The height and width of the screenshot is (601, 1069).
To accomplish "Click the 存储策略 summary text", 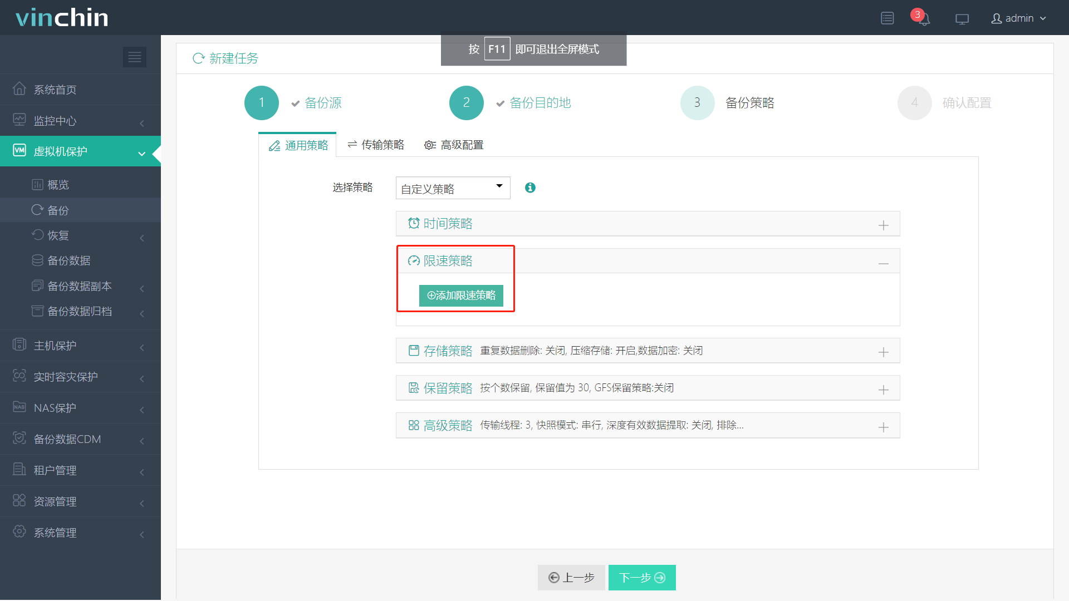I will coord(591,351).
